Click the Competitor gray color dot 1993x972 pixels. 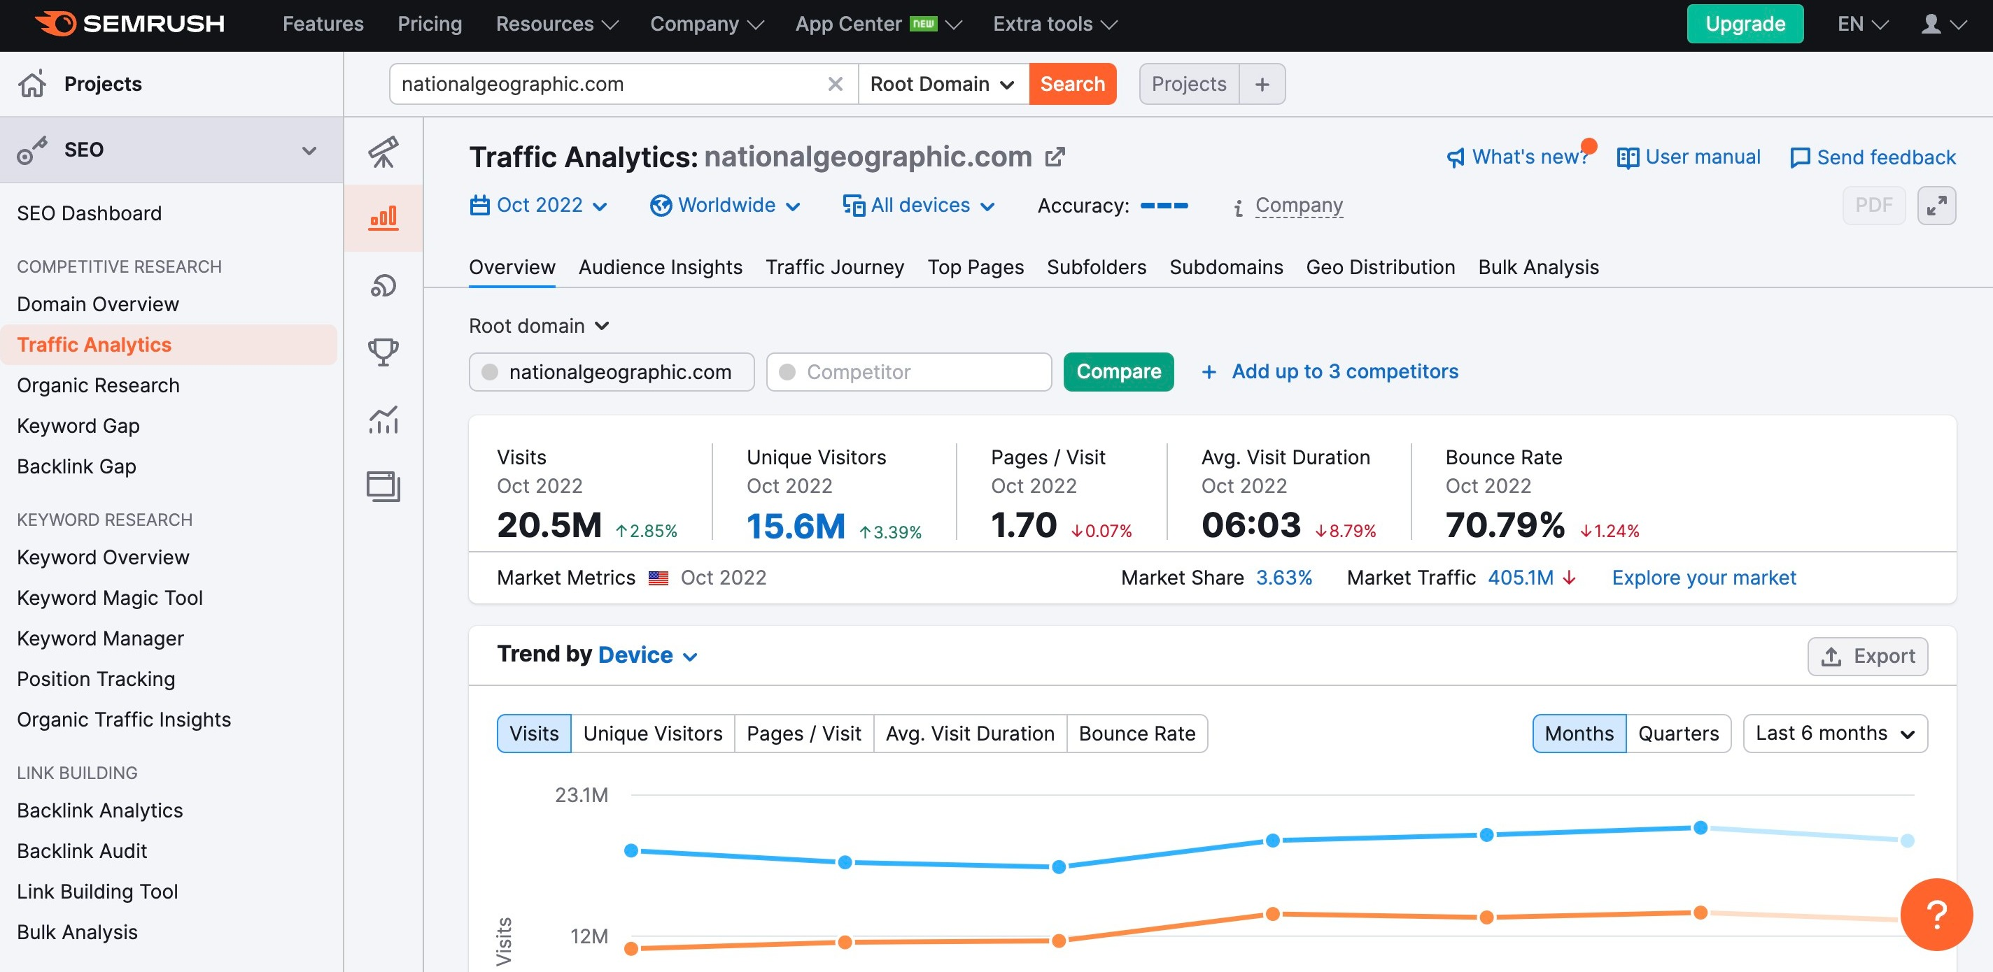[787, 372]
